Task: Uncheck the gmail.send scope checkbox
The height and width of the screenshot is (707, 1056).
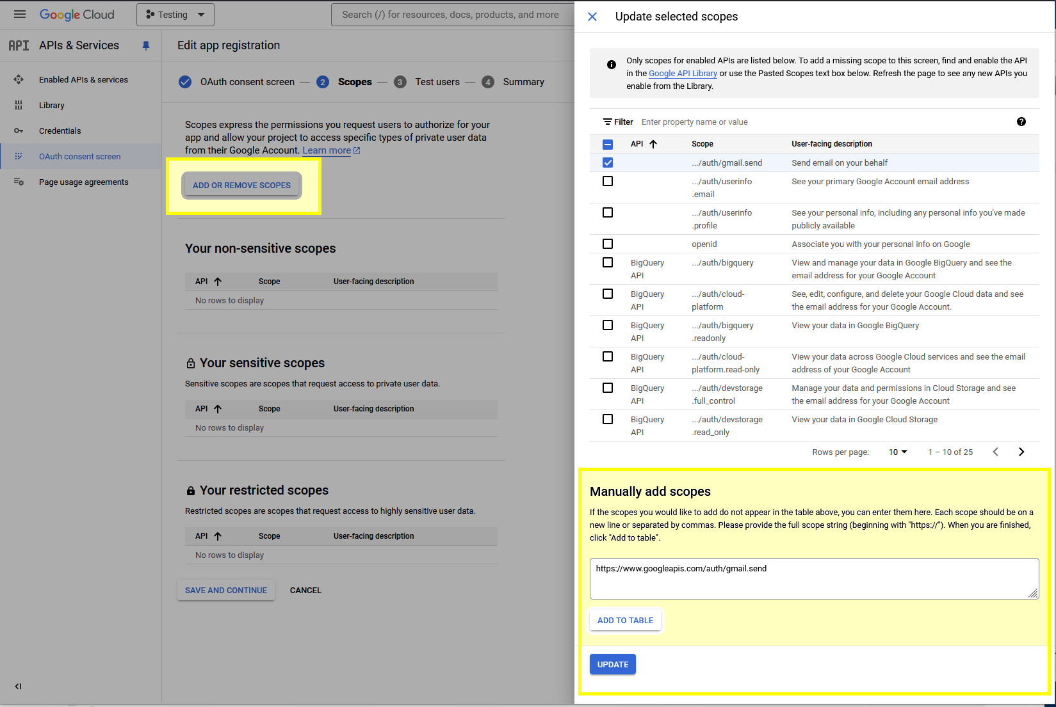Action: [608, 163]
